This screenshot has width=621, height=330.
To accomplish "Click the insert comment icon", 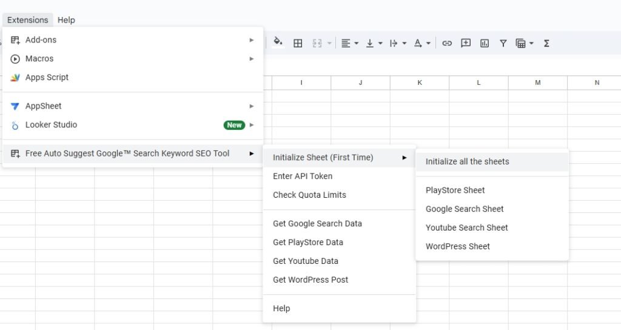I will pos(466,43).
